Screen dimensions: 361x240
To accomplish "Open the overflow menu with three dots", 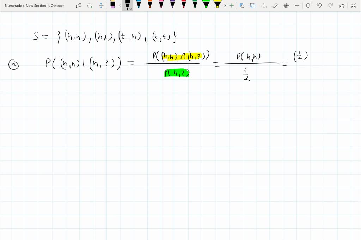I will (296, 5).
